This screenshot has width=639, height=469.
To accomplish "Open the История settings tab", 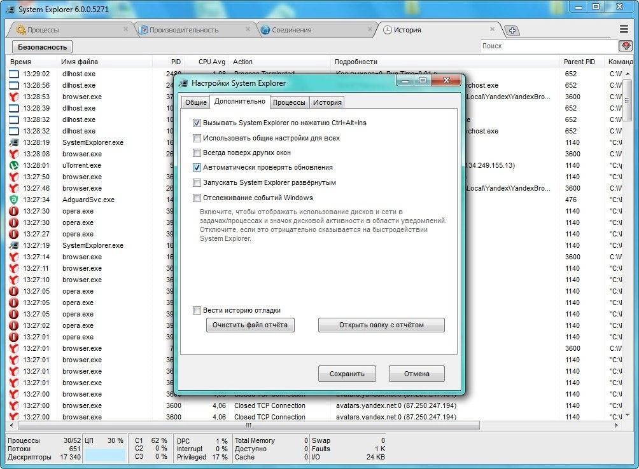I will 327,102.
